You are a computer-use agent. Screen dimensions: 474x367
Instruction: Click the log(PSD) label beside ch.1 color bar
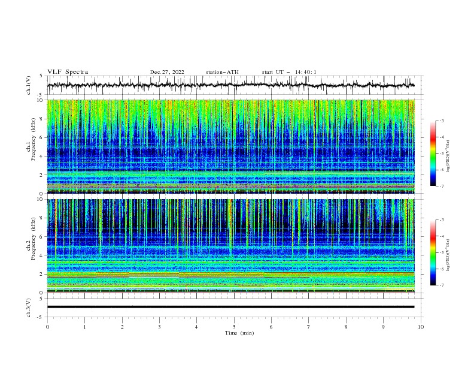coord(448,157)
